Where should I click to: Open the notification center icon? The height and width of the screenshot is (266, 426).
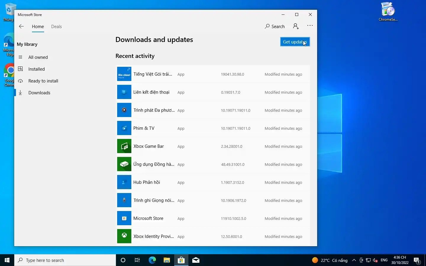[417, 260]
